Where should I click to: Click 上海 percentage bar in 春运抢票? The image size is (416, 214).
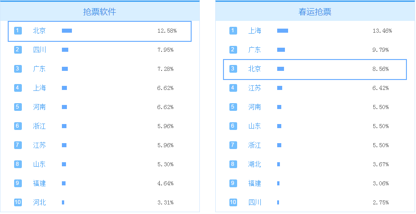(x=283, y=31)
